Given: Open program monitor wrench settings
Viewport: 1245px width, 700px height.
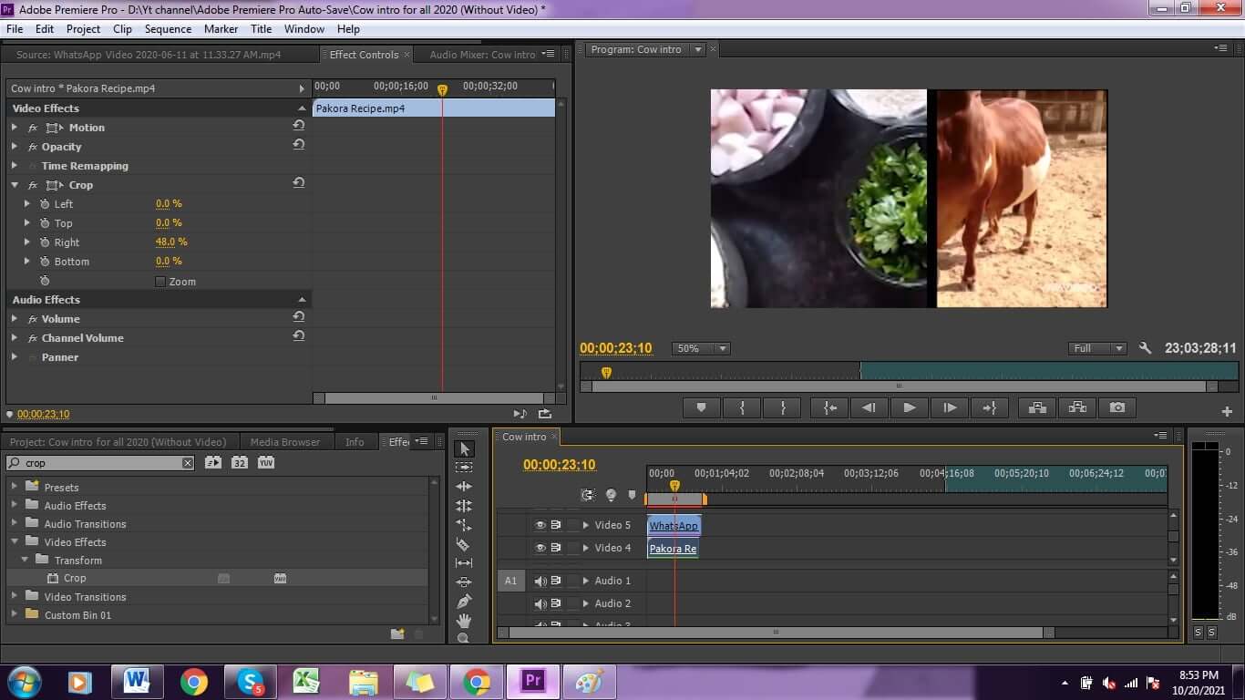Looking at the screenshot, I should (x=1145, y=348).
